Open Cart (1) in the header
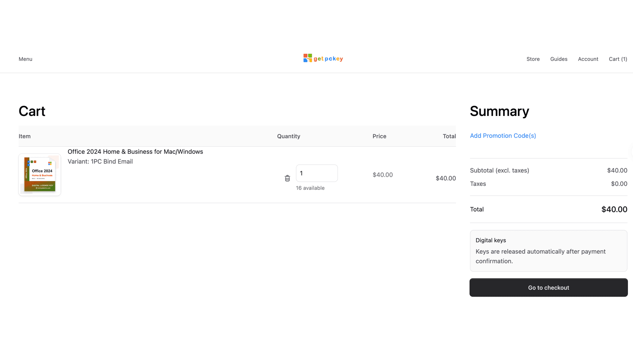This screenshot has height=356, width=633. coord(618,59)
